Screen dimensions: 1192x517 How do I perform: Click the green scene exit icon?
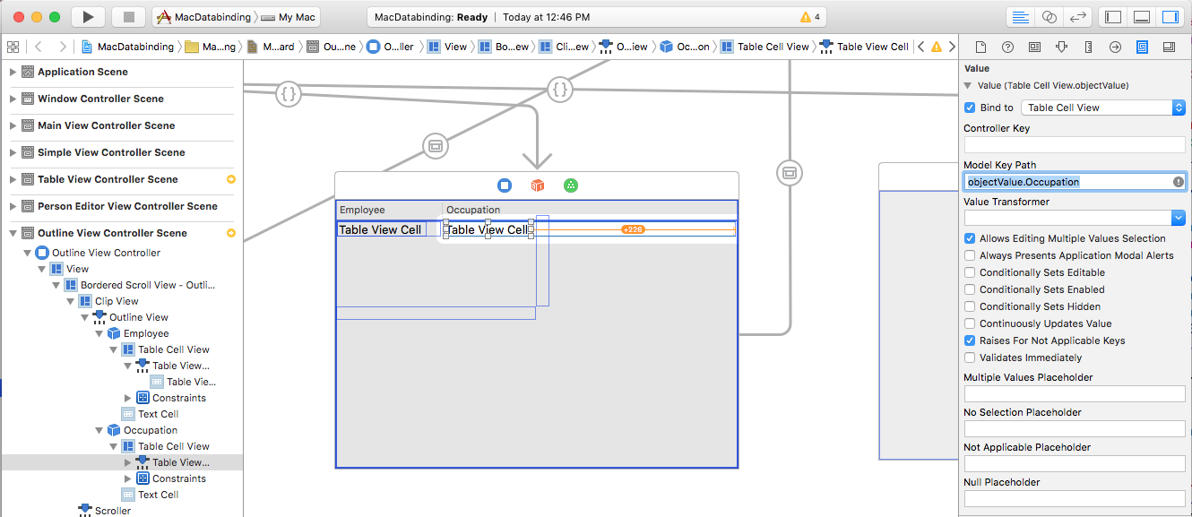[571, 185]
